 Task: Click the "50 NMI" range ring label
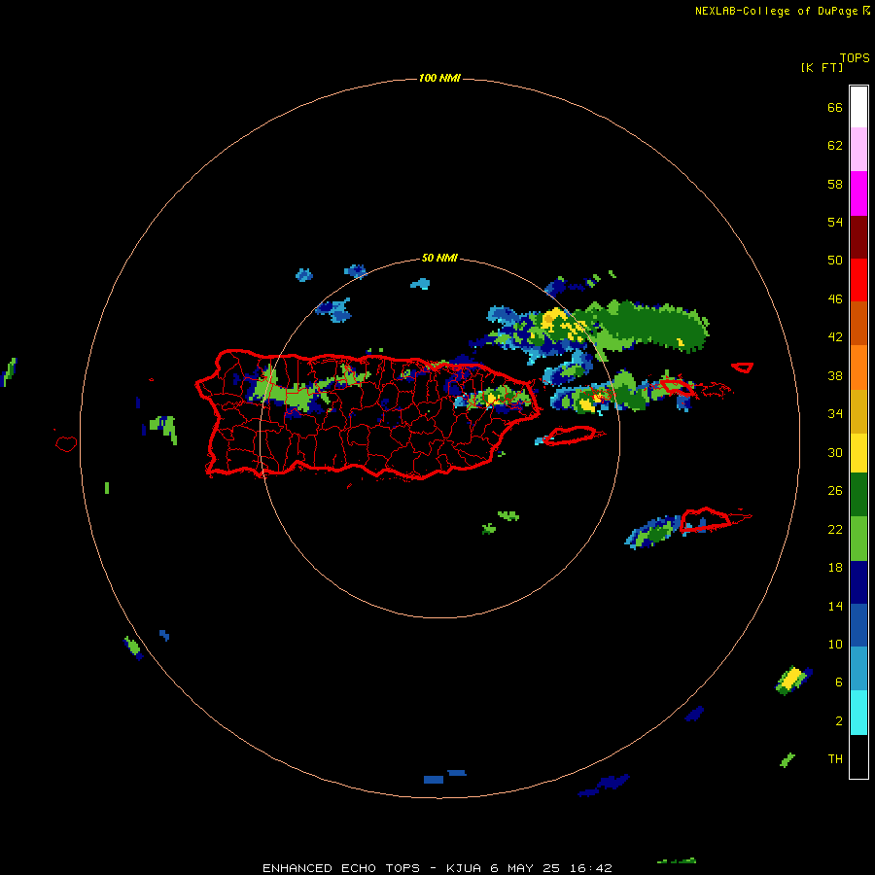(x=439, y=258)
